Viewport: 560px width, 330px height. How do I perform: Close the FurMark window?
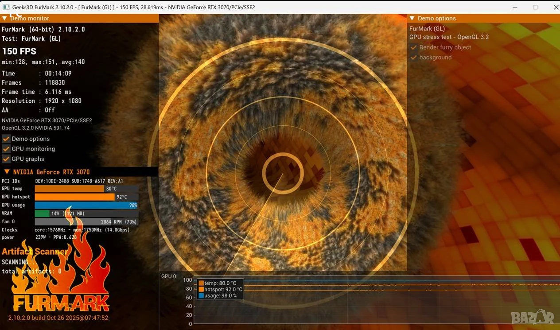(556, 7)
